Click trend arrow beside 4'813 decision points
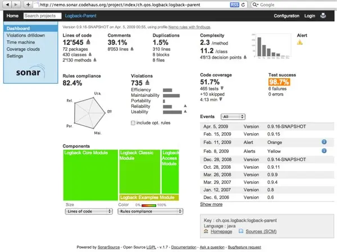The width and height of the screenshot is (337, 252). point(245,57)
